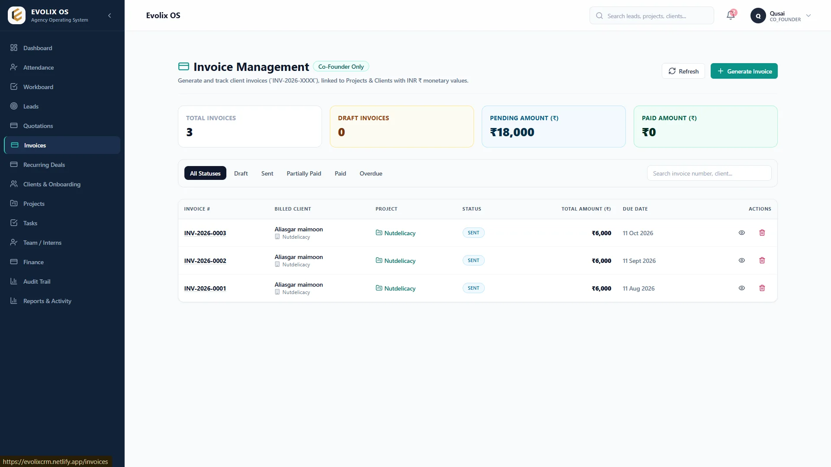Click the Dashboard grid icon
The height and width of the screenshot is (467, 831).
coord(14,48)
